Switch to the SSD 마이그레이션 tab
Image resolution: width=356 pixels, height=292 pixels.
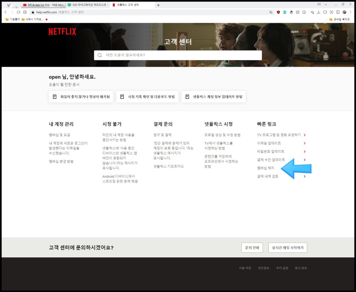click(88, 5)
